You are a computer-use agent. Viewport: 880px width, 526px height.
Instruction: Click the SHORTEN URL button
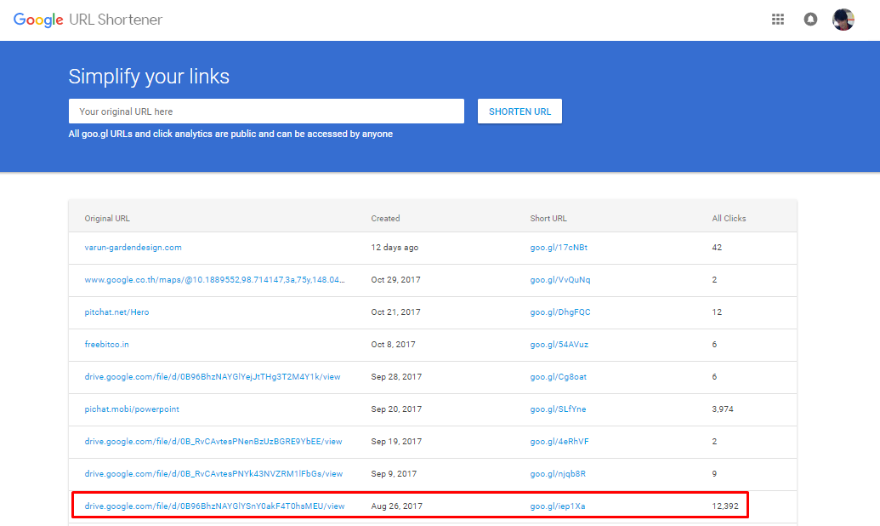519,111
